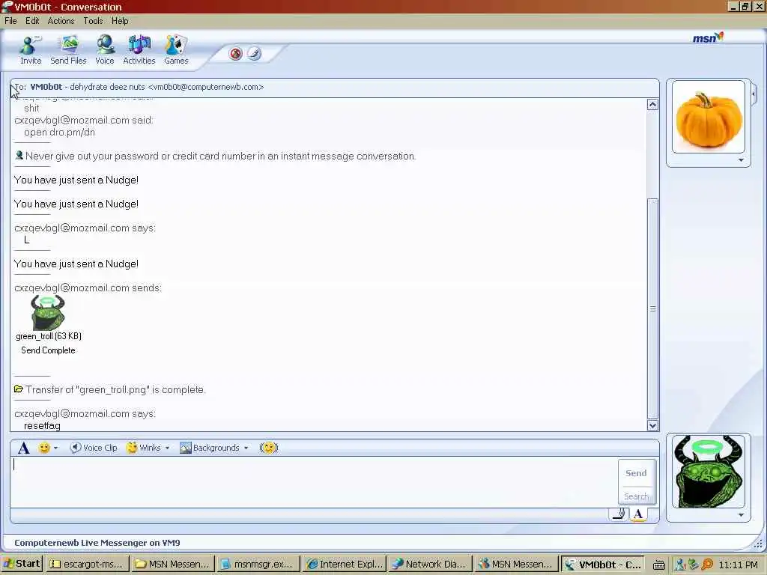Image resolution: width=767 pixels, height=575 pixels.
Task: Switch to escargot-ms taskbar window
Action: point(88,564)
